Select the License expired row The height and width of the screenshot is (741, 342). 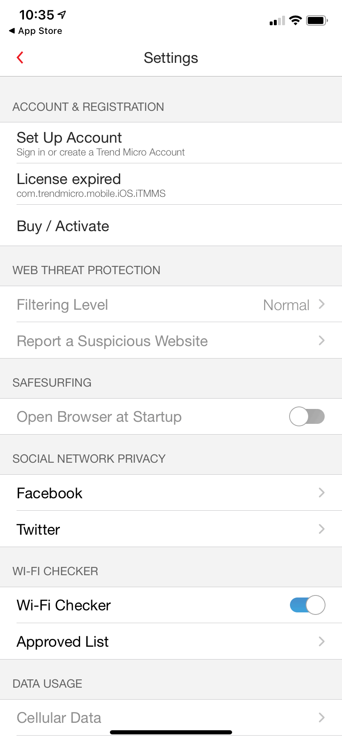point(91,184)
